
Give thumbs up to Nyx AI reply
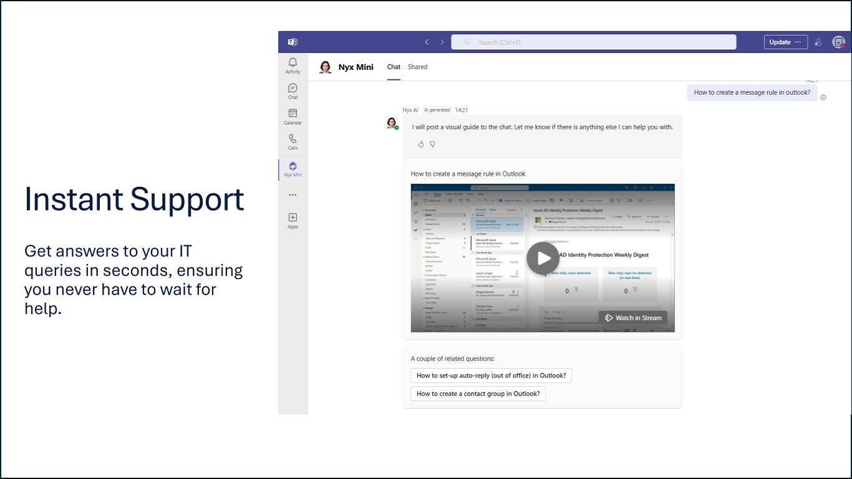421,144
